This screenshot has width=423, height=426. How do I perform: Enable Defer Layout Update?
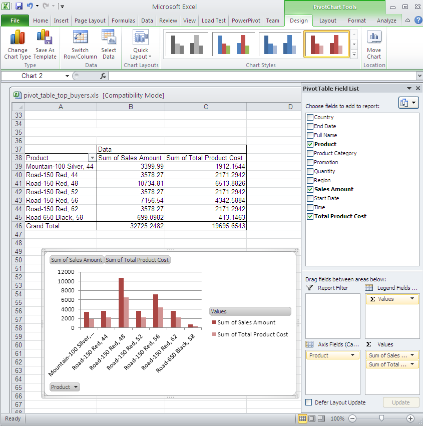(x=309, y=402)
